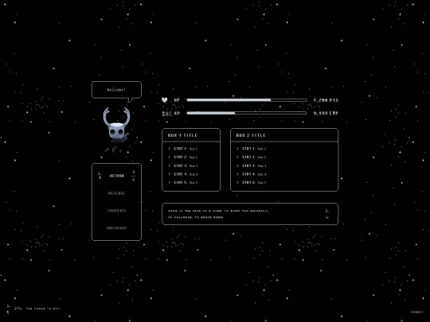Open the TROPHIES menu link

(116, 211)
